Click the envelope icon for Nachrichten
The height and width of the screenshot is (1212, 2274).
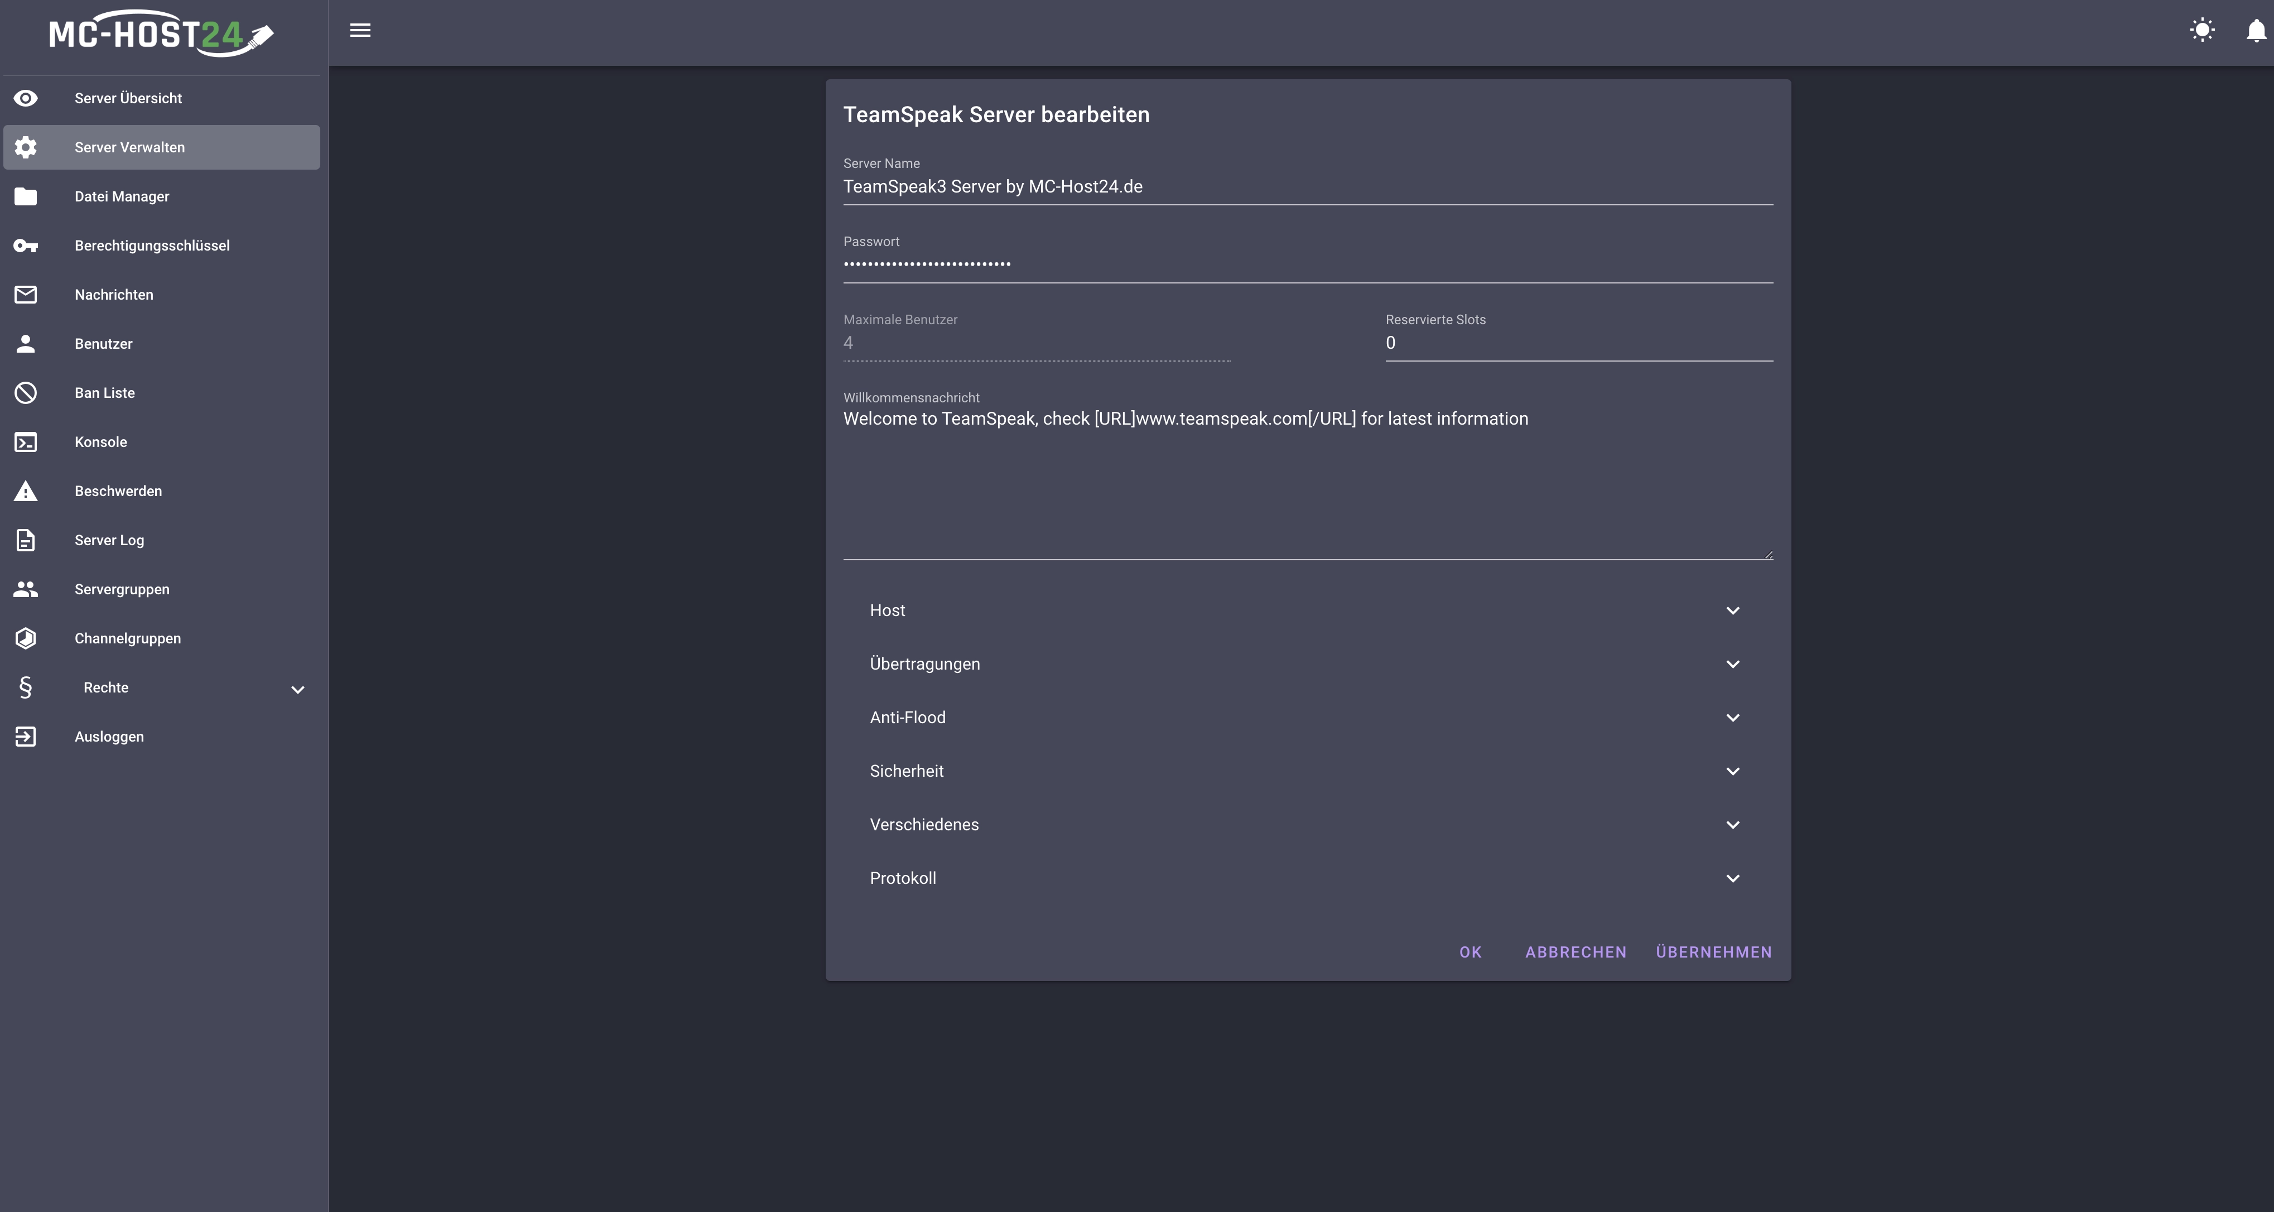point(26,295)
